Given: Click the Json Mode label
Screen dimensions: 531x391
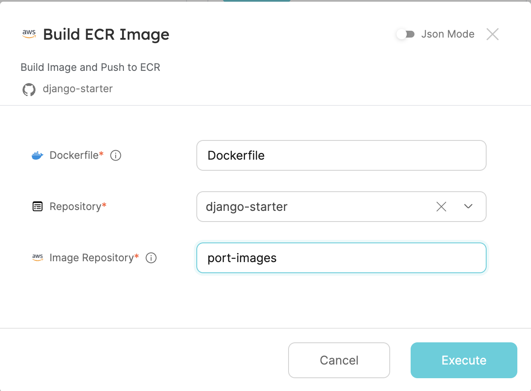Looking at the screenshot, I should click(x=448, y=34).
